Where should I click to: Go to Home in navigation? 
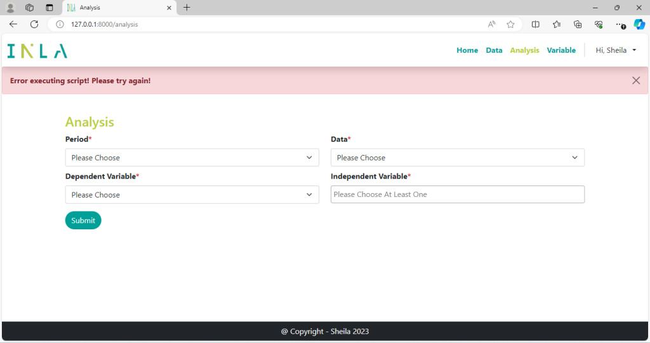pos(467,50)
